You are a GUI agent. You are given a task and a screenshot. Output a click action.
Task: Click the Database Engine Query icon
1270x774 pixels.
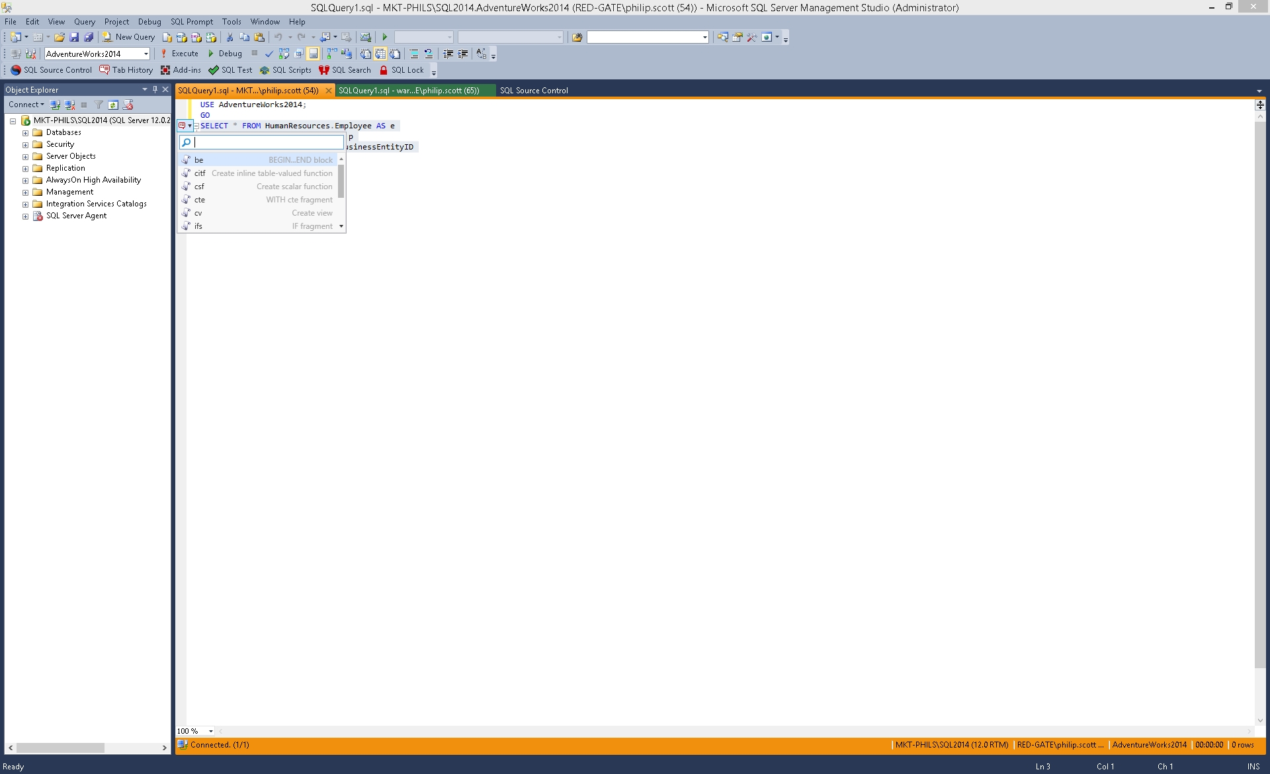click(x=167, y=37)
